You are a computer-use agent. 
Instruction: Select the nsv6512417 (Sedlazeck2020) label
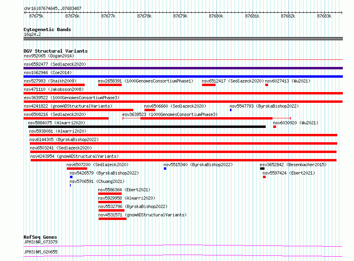(233, 81)
